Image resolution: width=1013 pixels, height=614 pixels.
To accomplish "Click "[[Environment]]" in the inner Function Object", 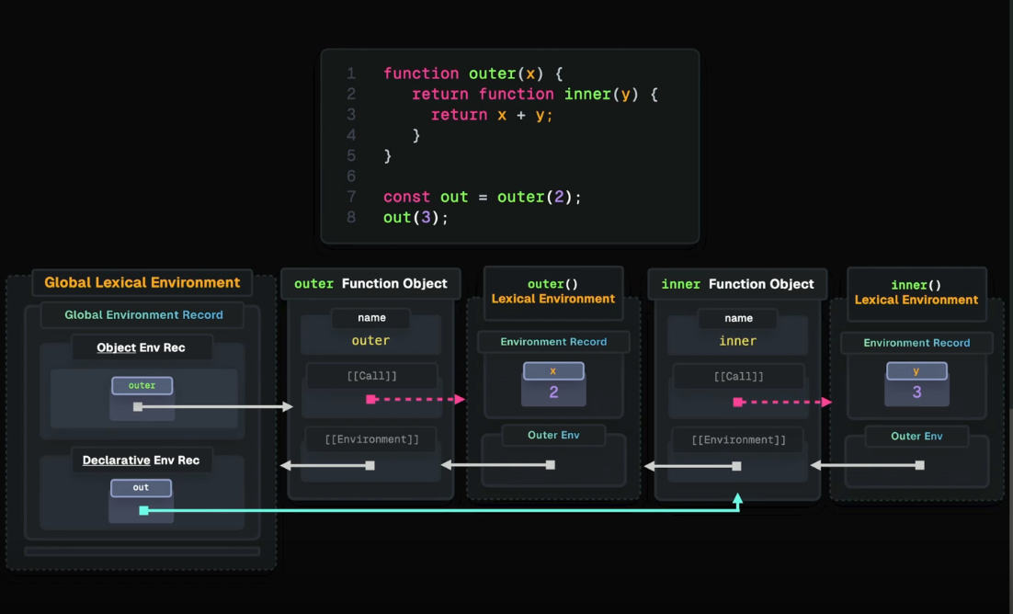I will click(738, 440).
